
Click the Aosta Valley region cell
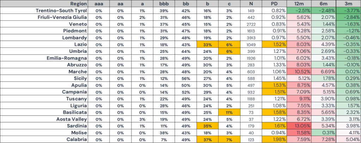point(44,119)
